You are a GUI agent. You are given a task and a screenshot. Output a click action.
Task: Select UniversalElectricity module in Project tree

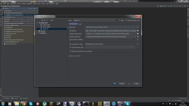coord(12,25)
